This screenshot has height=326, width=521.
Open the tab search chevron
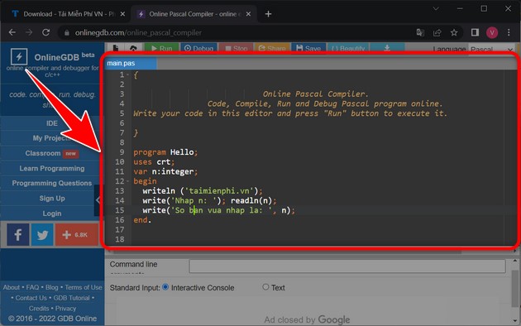(x=436, y=9)
